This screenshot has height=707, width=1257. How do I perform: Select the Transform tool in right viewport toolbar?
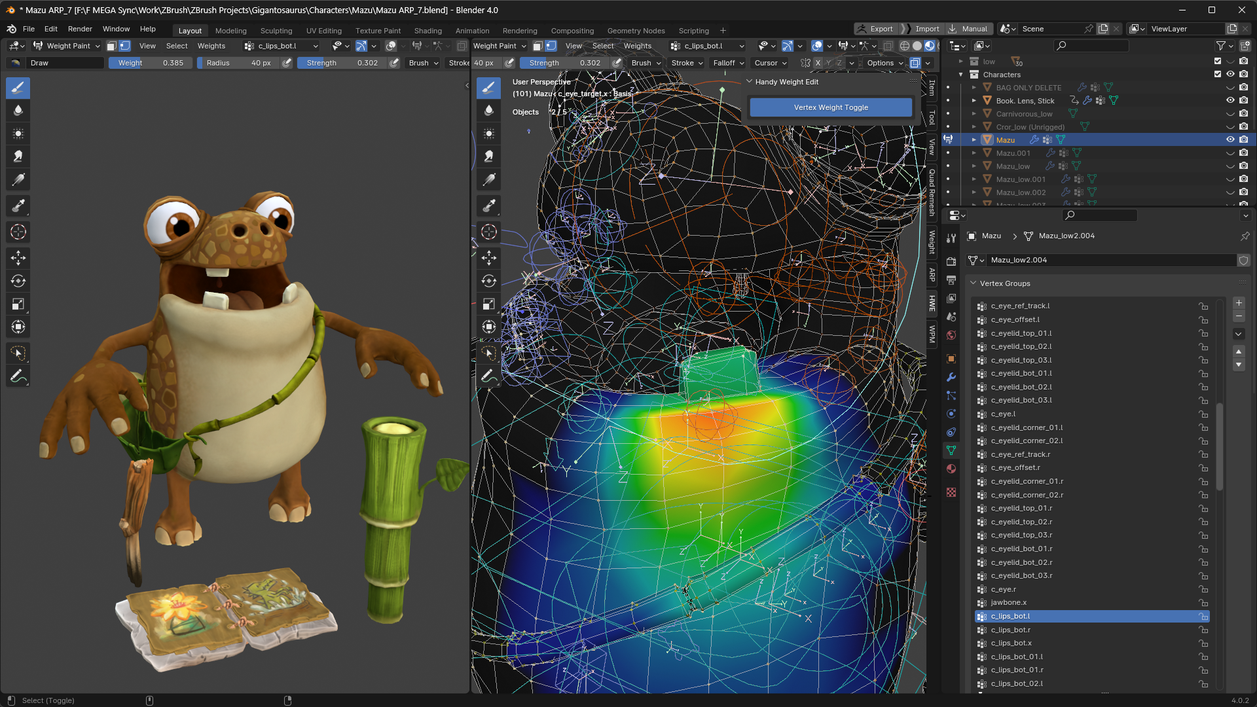(489, 327)
